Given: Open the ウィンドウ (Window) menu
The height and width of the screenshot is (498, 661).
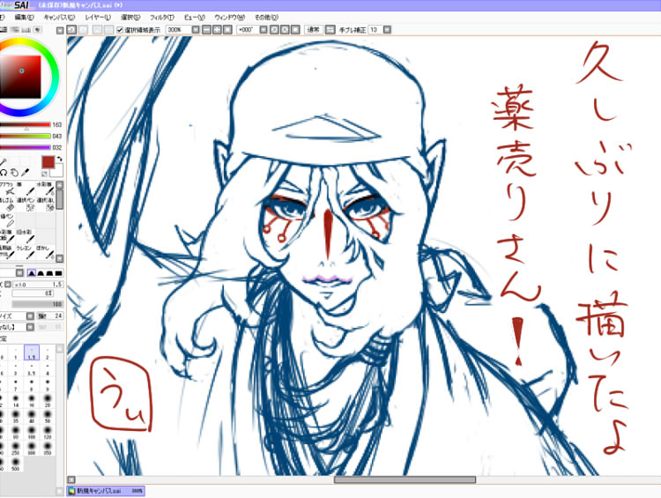Looking at the screenshot, I should [230, 18].
